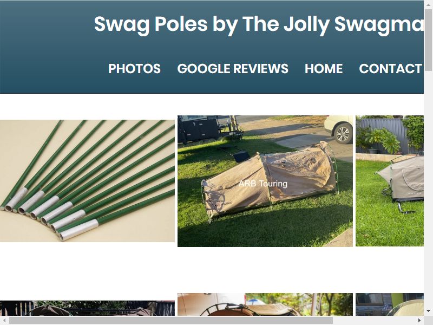433x325 pixels.
Task: Open the green swag poles photo
Action: (x=87, y=181)
